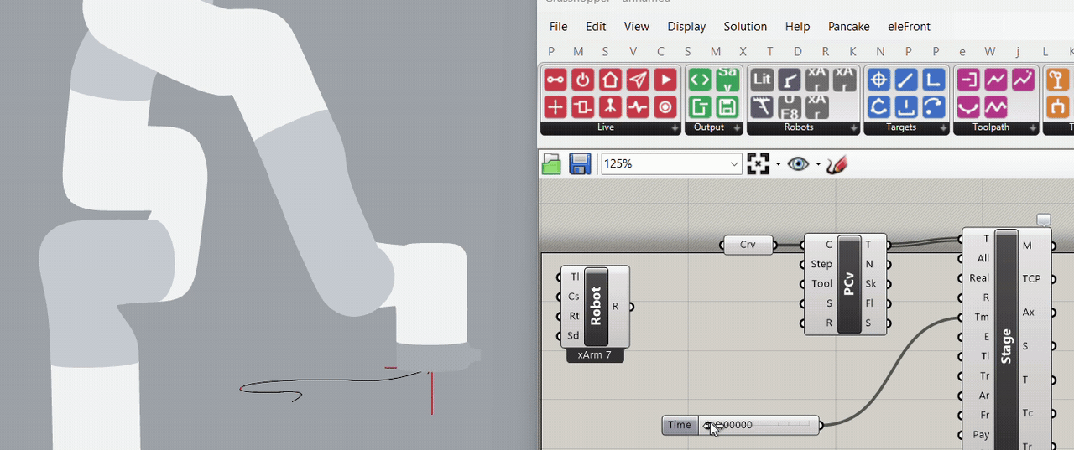Select the Robot component on the canvas
1074x450 pixels.
pyautogui.click(x=596, y=307)
